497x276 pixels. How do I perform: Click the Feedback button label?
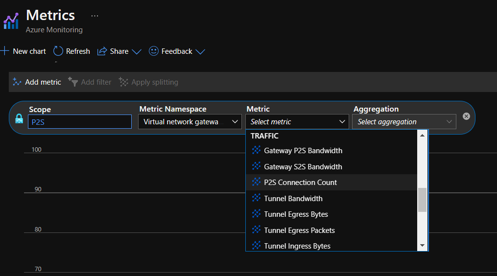[x=177, y=51]
